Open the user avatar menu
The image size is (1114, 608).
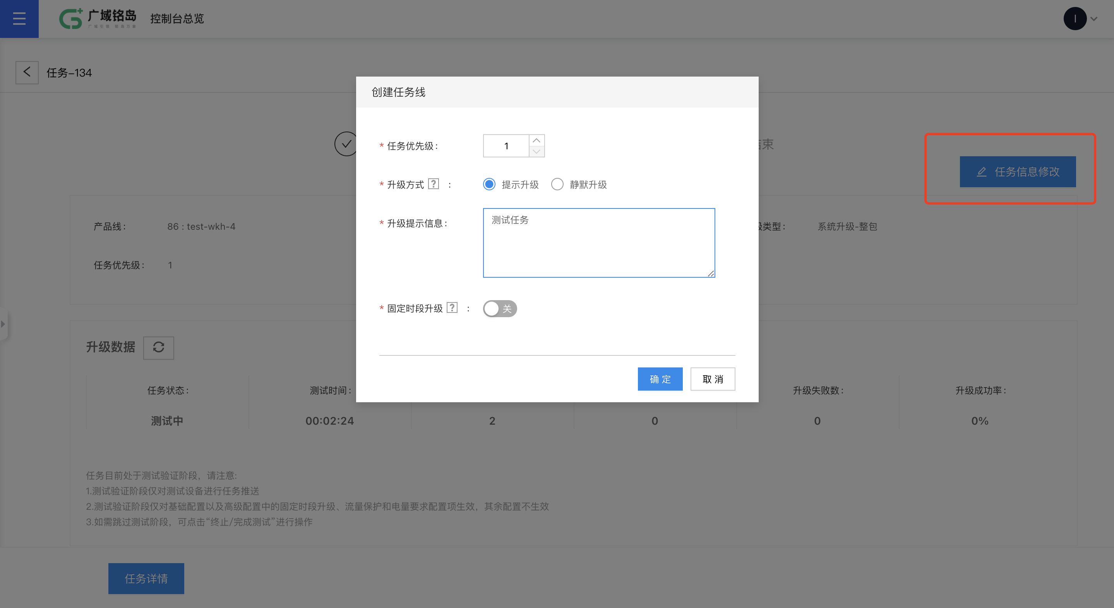point(1075,19)
